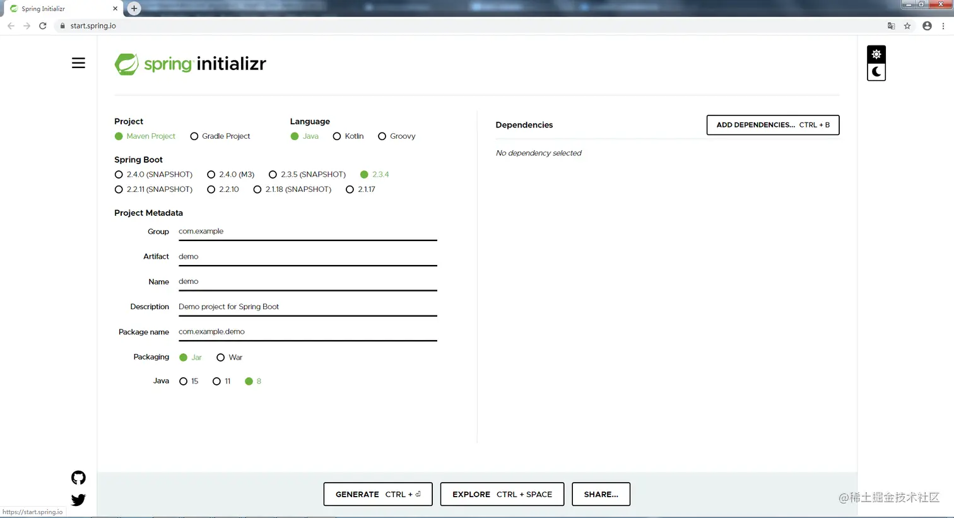This screenshot has width=954, height=518.
Task: Click the Dependencies heading
Action: 524,125
